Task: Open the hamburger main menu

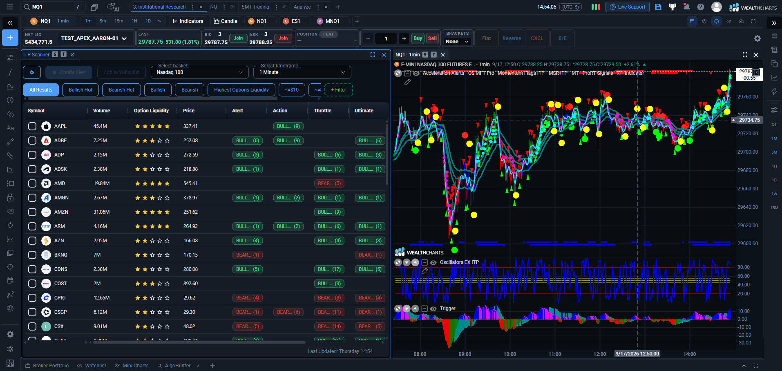Action: click(x=10, y=7)
